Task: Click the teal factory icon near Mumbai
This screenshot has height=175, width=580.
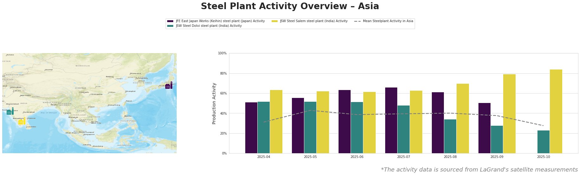Action: click(x=10, y=112)
